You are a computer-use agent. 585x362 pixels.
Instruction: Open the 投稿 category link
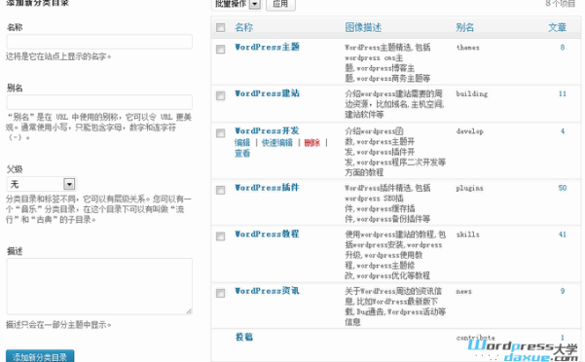(244, 337)
